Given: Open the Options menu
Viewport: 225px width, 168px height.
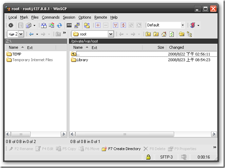Looking at the screenshot, I should coord(85,17).
